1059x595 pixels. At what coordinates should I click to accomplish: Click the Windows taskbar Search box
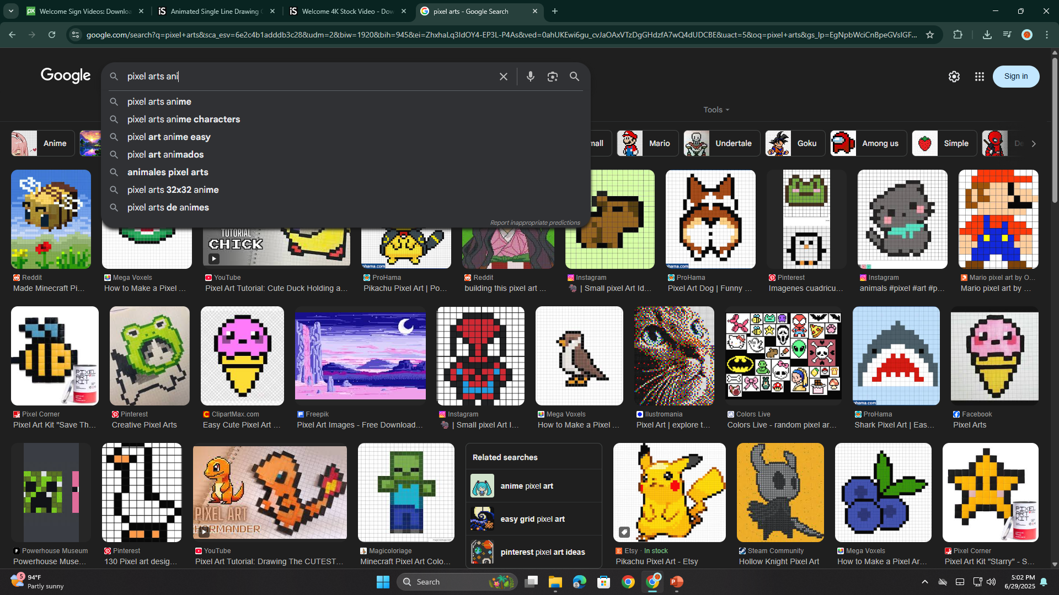457,582
